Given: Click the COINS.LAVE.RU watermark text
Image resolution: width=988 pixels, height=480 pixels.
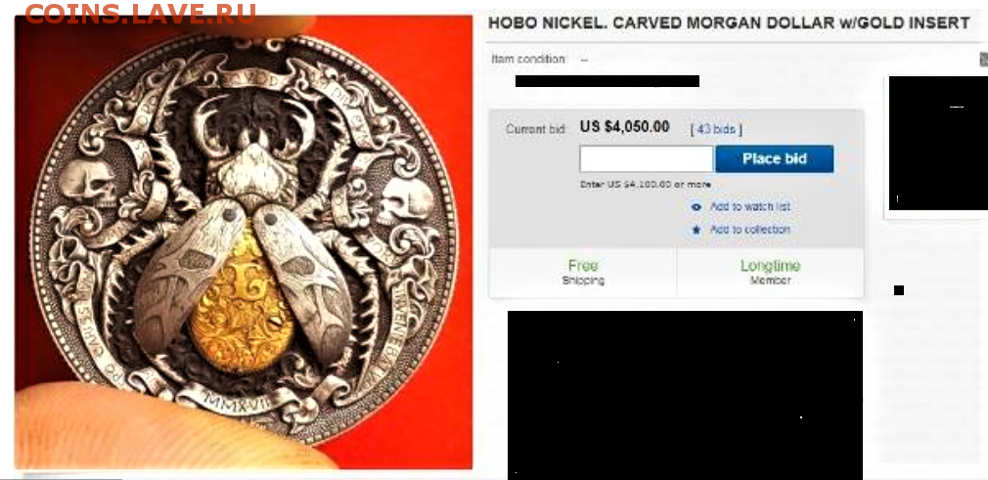Looking at the screenshot, I should click(x=141, y=14).
